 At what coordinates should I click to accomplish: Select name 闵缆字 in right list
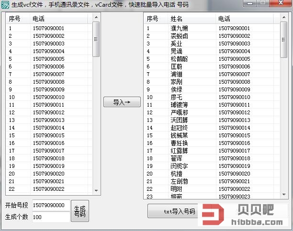[179, 166]
